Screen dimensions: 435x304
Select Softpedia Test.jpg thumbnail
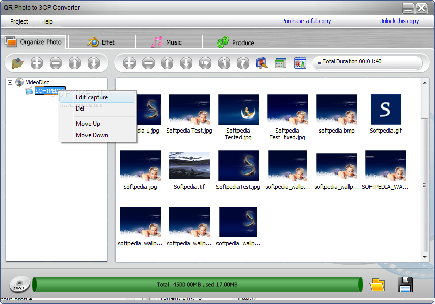(189, 110)
